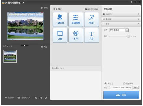Select the landscape thumbnail in added list
Viewport: 143px width, 106px height.
click(x=10, y=56)
